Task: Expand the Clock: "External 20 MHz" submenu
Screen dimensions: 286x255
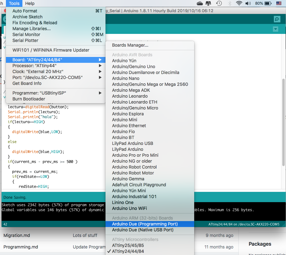Action: (56, 72)
